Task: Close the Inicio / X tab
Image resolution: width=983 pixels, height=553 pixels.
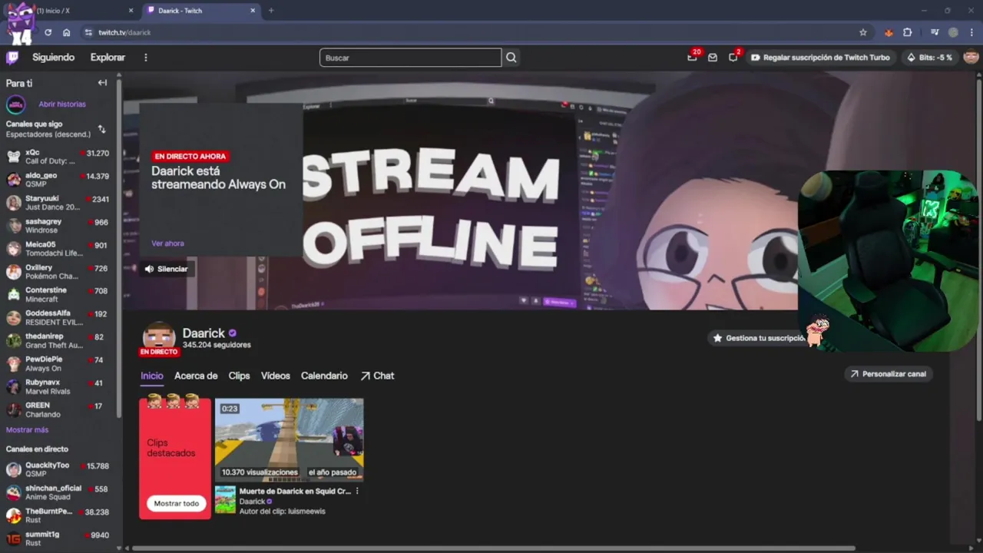Action: [x=131, y=11]
